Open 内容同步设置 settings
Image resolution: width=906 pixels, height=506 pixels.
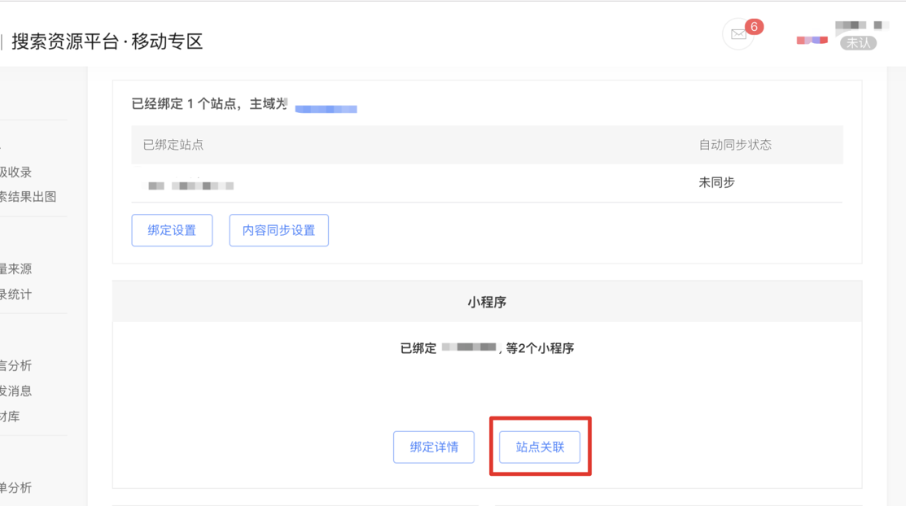(278, 230)
